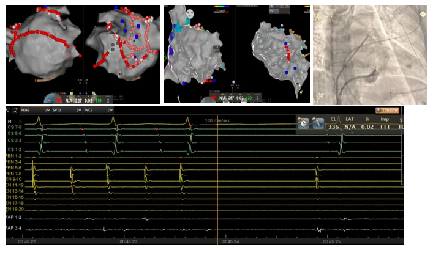Click the head orientation icon on right atrium map
The height and width of the screenshot is (253, 433).
pos(189,13)
